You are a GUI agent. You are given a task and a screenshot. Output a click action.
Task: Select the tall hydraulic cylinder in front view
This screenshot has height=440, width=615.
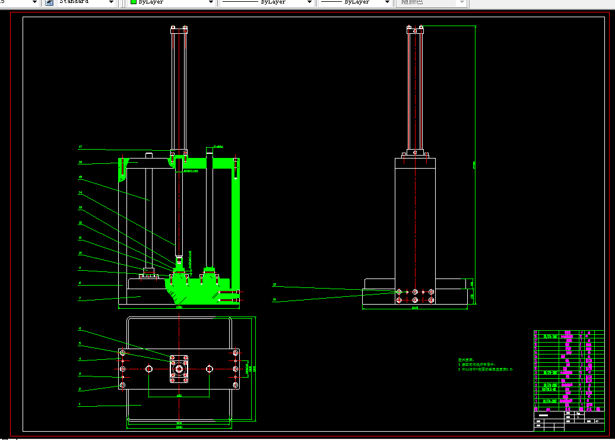179,90
